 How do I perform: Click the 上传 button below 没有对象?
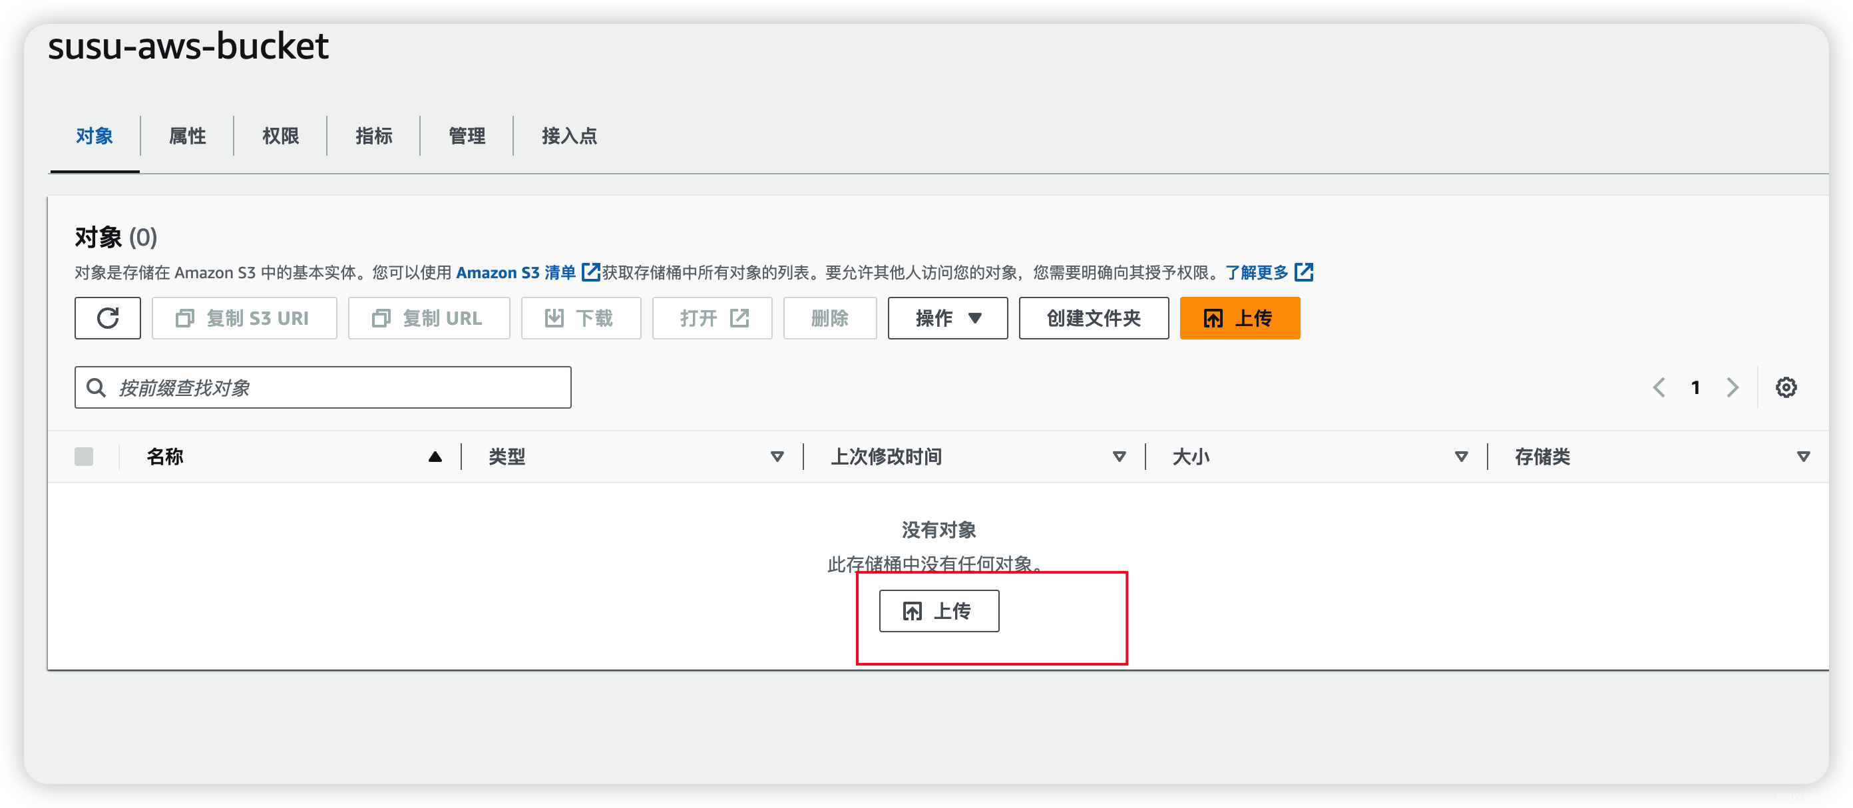pyautogui.click(x=938, y=611)
